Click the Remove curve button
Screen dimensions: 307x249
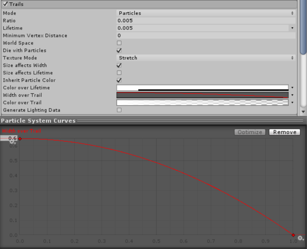tap(285, 132)
